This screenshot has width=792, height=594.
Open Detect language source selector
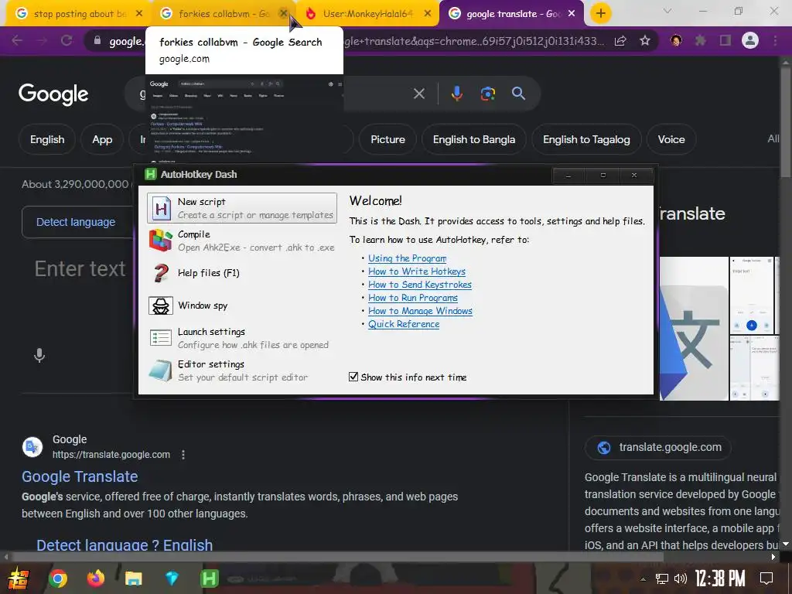(x=76, y=222)
